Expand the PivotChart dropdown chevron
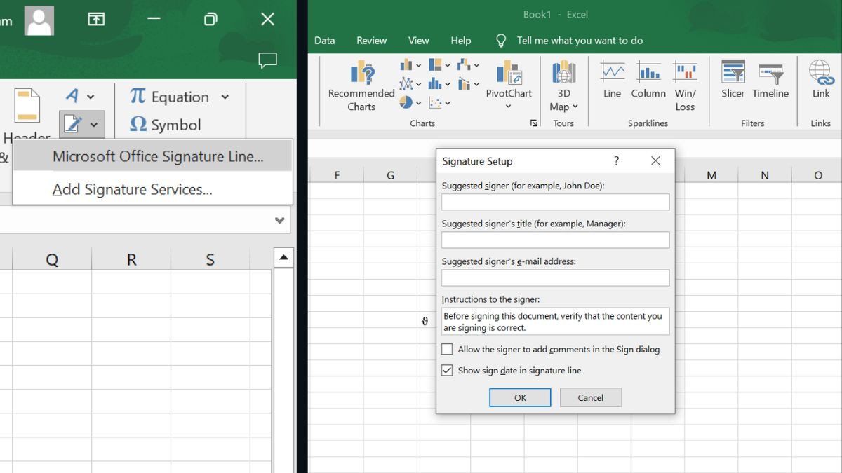 point(509,107)
